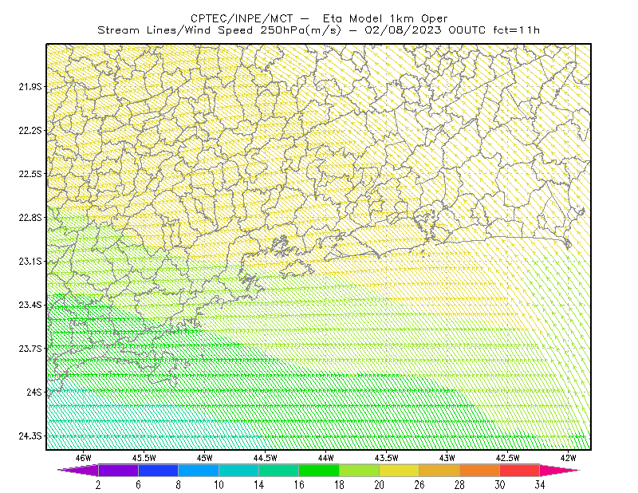Image resolution: width=638 pixels, height=493 pixels.
Task: Click the 43.5W longitude axis label
Action: 387,458
